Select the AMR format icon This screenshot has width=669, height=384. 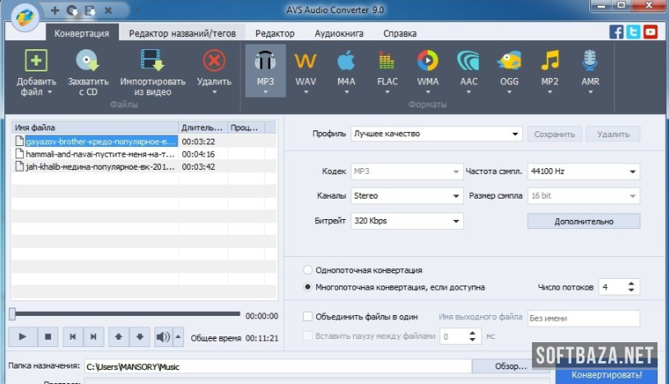click(589, 62)
